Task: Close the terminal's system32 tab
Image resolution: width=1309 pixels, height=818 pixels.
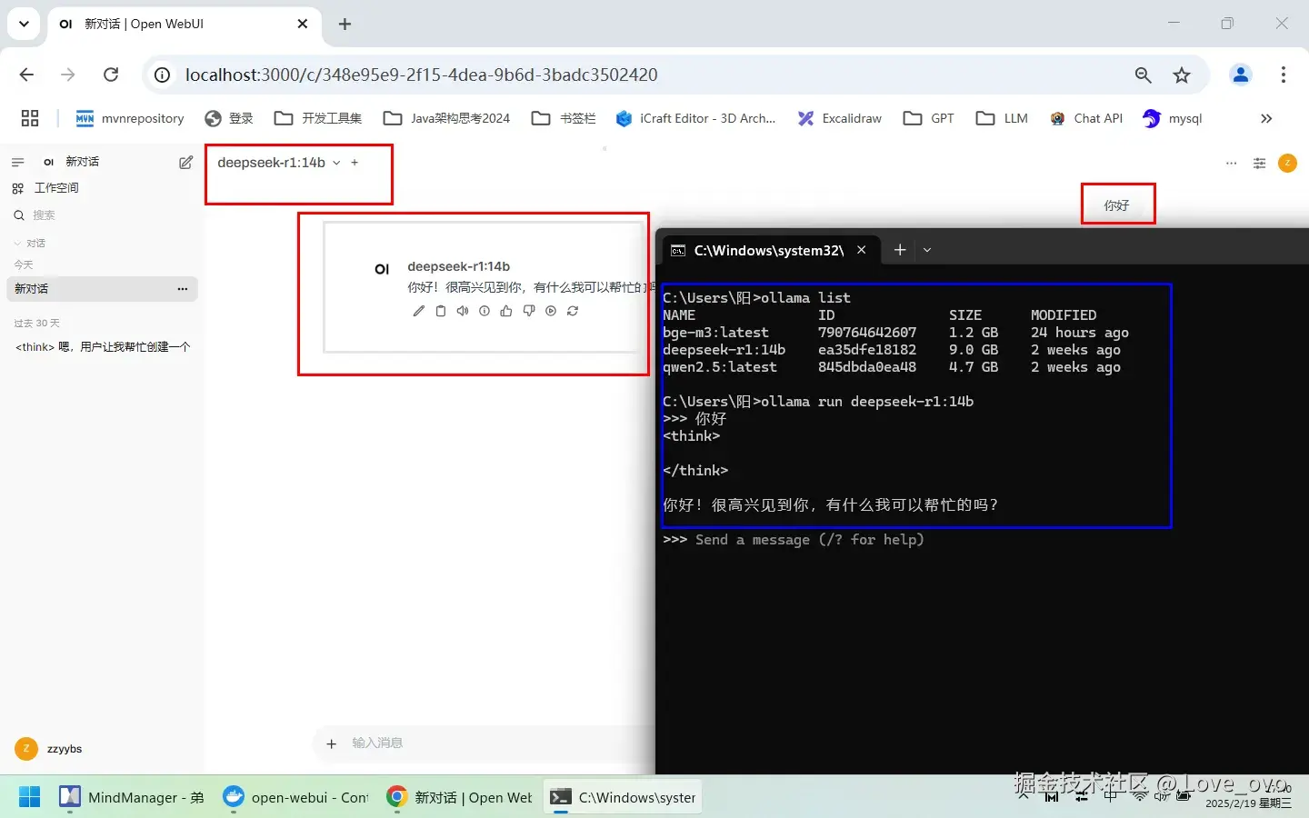Action: tap(862, 250)
